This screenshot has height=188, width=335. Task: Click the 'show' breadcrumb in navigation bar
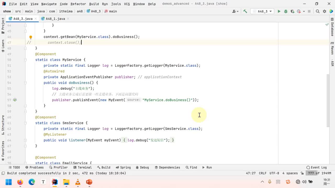pyautogui.click(x=7, y=11)
